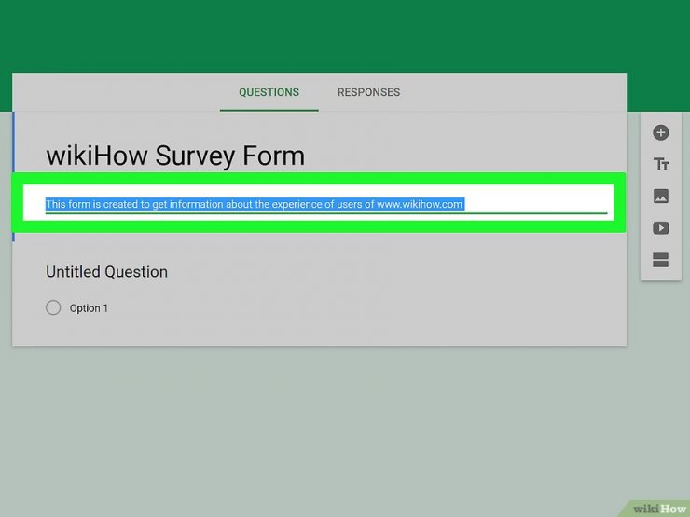Click the highlighted form description field

click(x=326, y=204)
